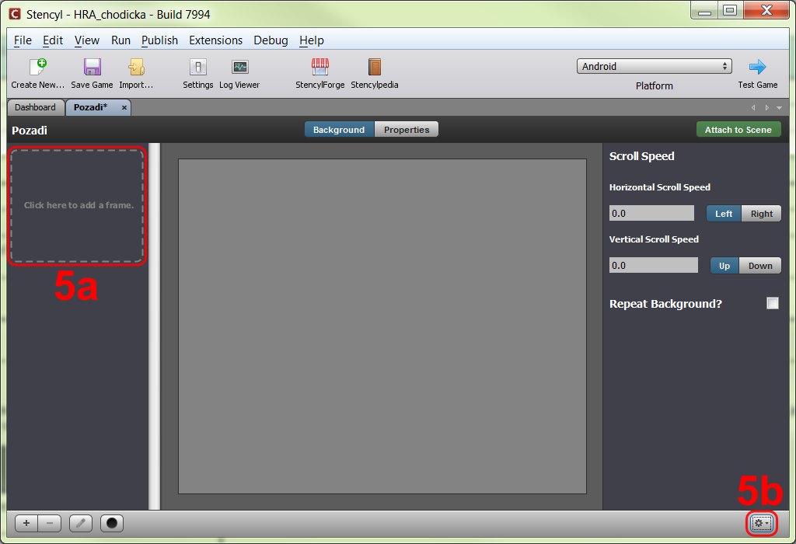Image resolution: width=796 pixels, height=544 pixels.
Task: Set vertical scroll direction to Down
Action: click(760, 266)
